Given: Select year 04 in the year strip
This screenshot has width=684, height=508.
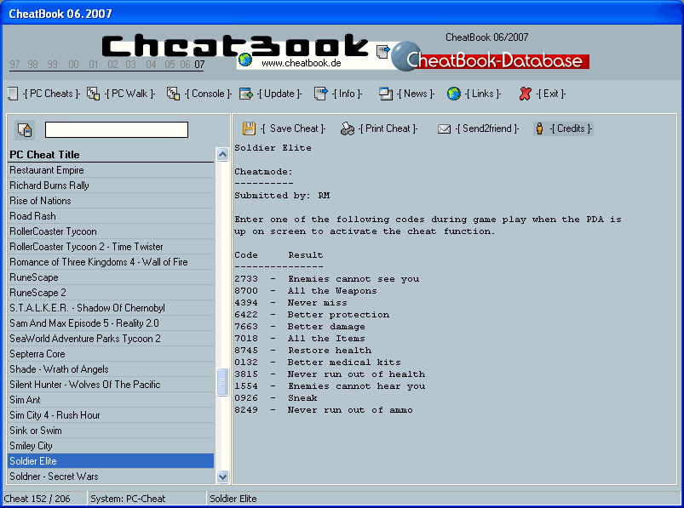Looking at the screenshot, I should coord(151,65).
